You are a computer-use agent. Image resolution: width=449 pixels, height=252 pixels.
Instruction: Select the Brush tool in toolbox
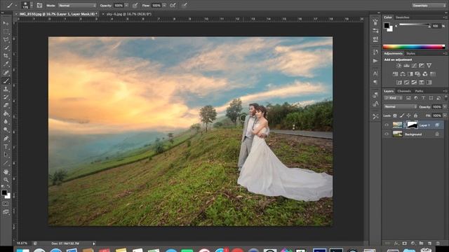click(x=6, y=81)
